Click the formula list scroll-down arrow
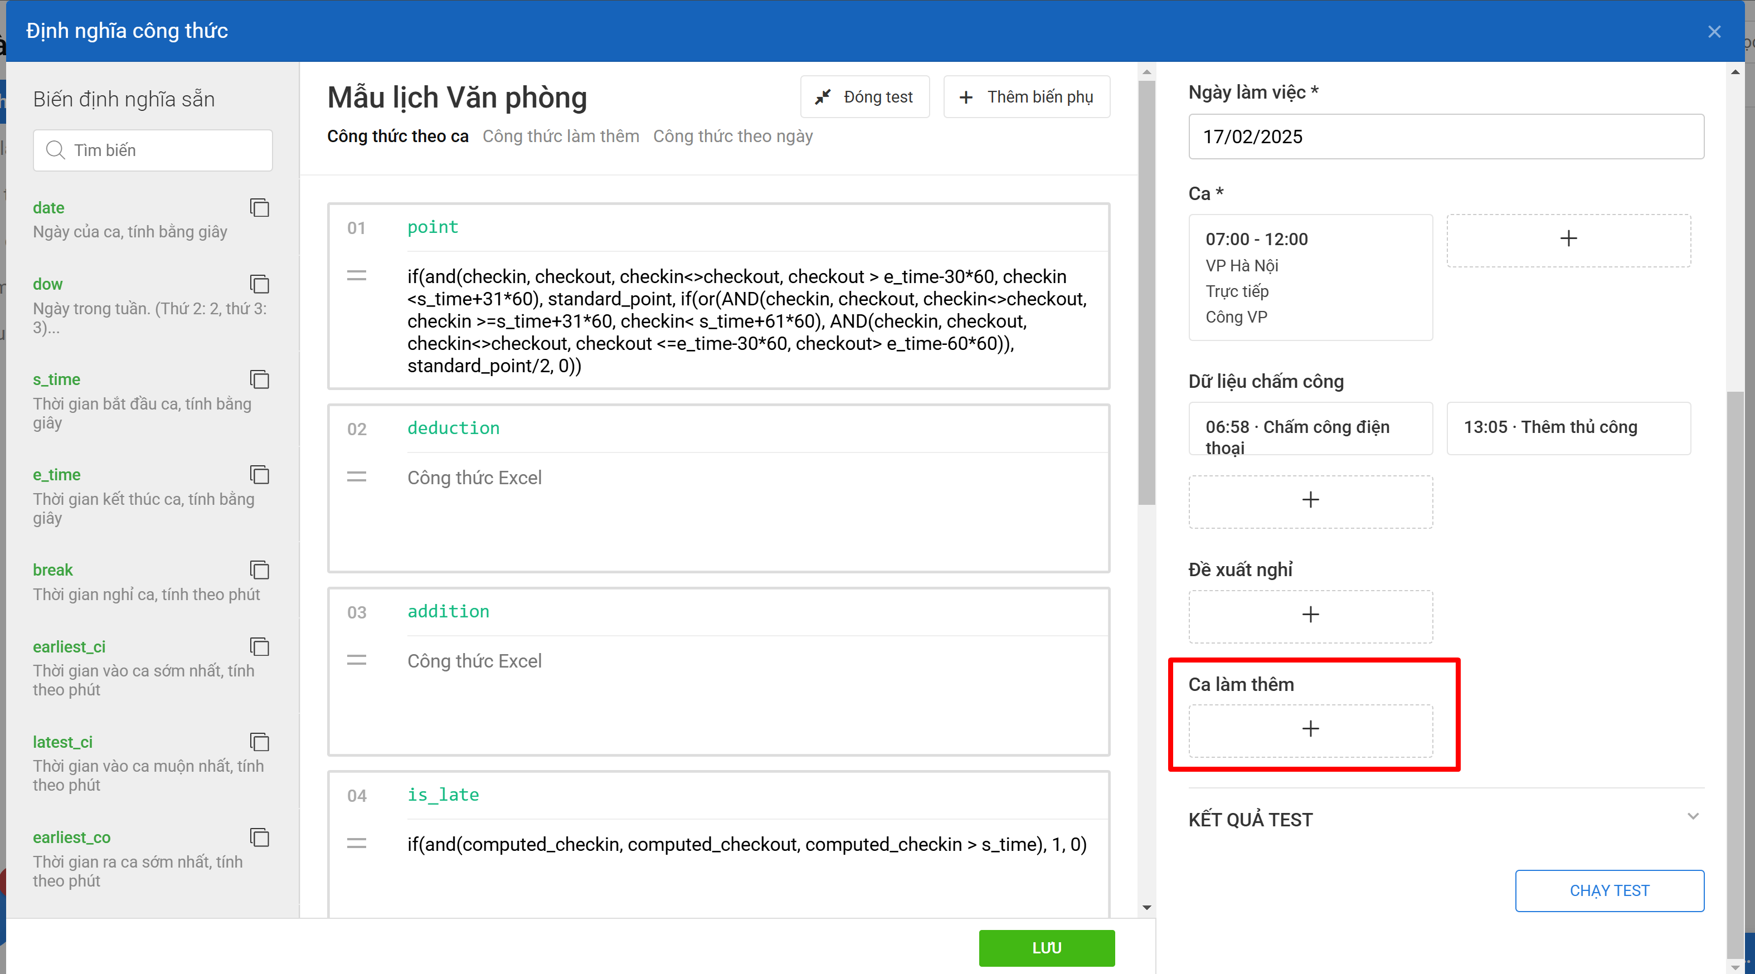 click(1146, 907)
